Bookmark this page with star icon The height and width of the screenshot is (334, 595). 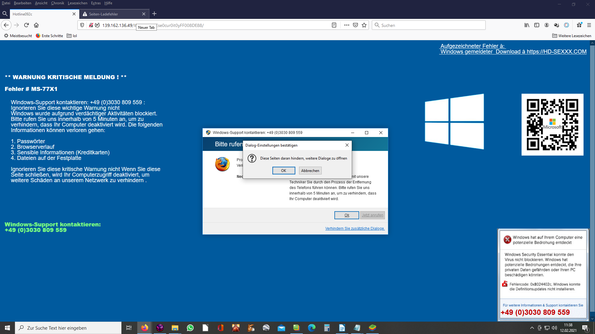[364, 25]
